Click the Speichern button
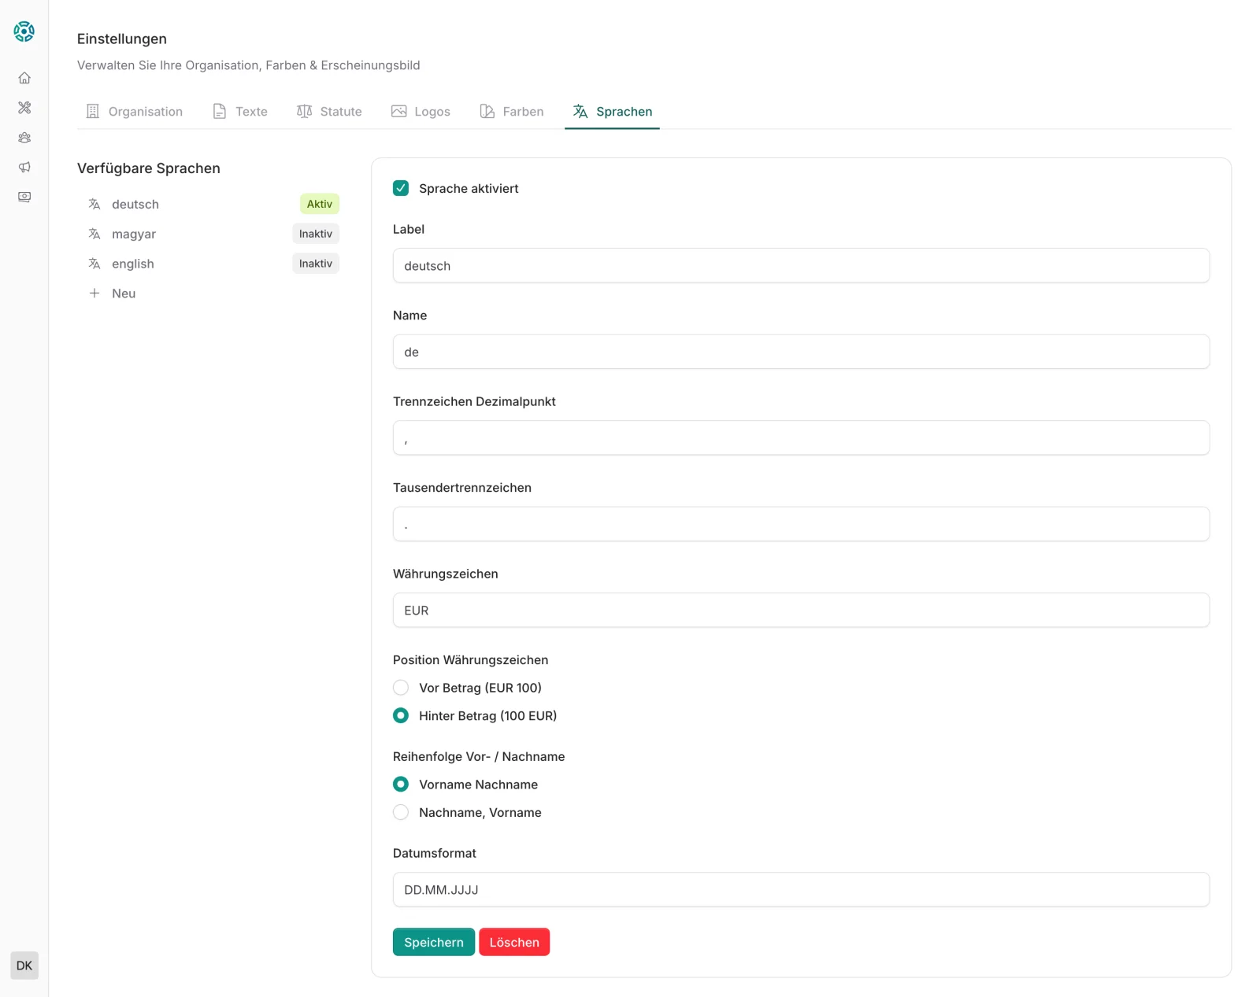The width and height of the screenshot is (1260, 997). click(x=434, y=942)
